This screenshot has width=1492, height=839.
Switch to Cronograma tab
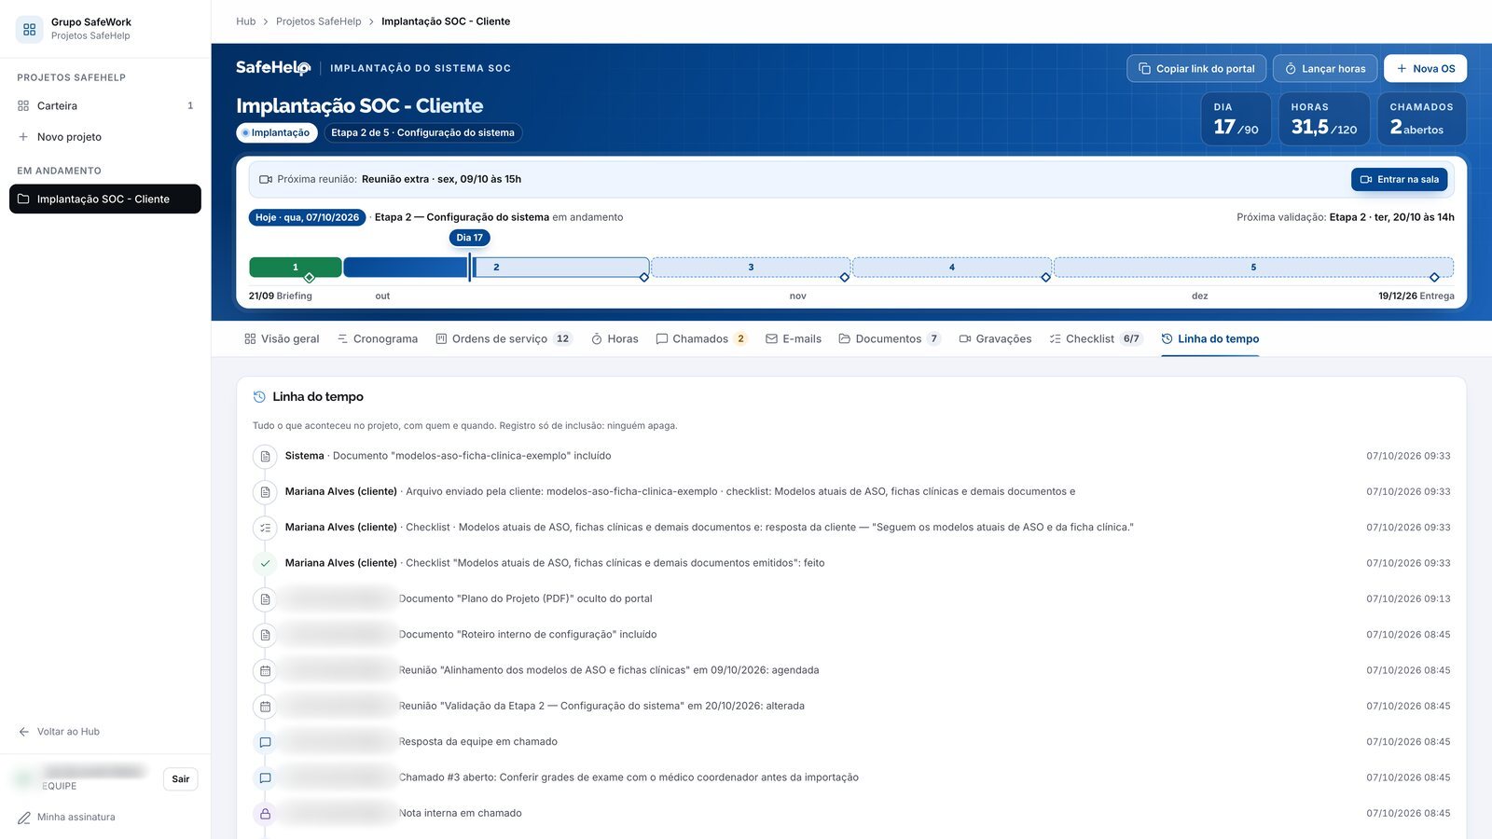click(x=377, y=338)
